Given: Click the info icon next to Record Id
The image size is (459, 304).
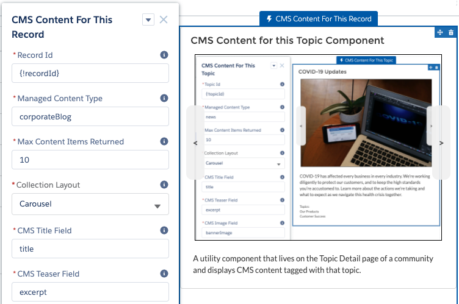Looking at the screenshot, I should pos(164,55).
